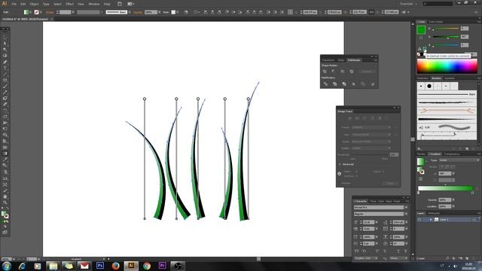Switch to the Swatches tab

tap(423, 78)
